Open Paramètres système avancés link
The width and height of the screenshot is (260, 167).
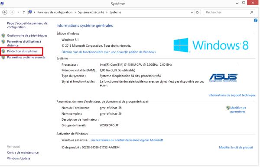point(26,58)
